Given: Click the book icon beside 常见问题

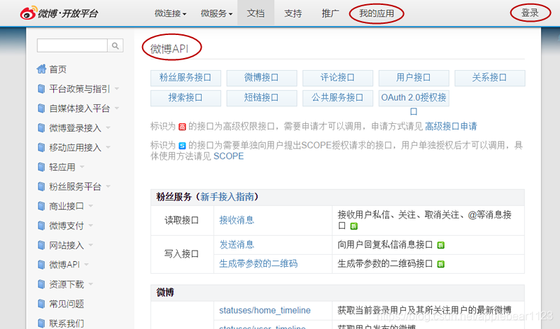Looking at the screenshot, I should point(41,304).
